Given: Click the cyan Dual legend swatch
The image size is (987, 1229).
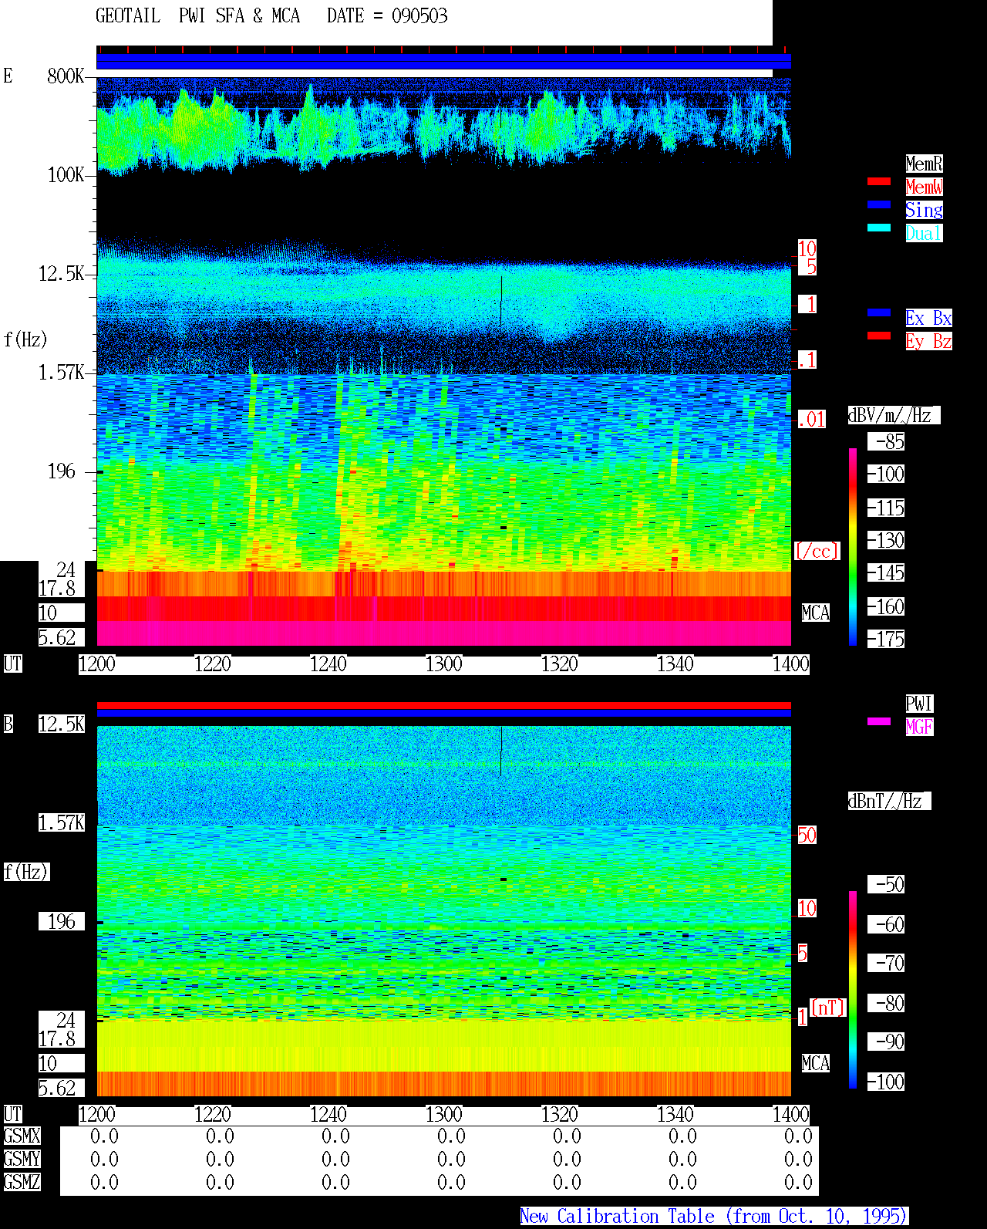Looking at the screenshot, I should click(x=879, y=228).
